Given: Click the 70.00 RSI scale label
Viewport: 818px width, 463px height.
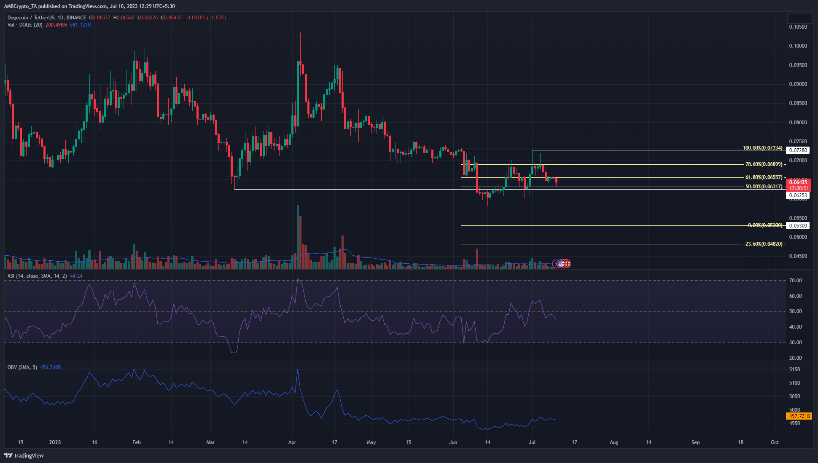Looking at the screenshot, I should click(796, 281).
